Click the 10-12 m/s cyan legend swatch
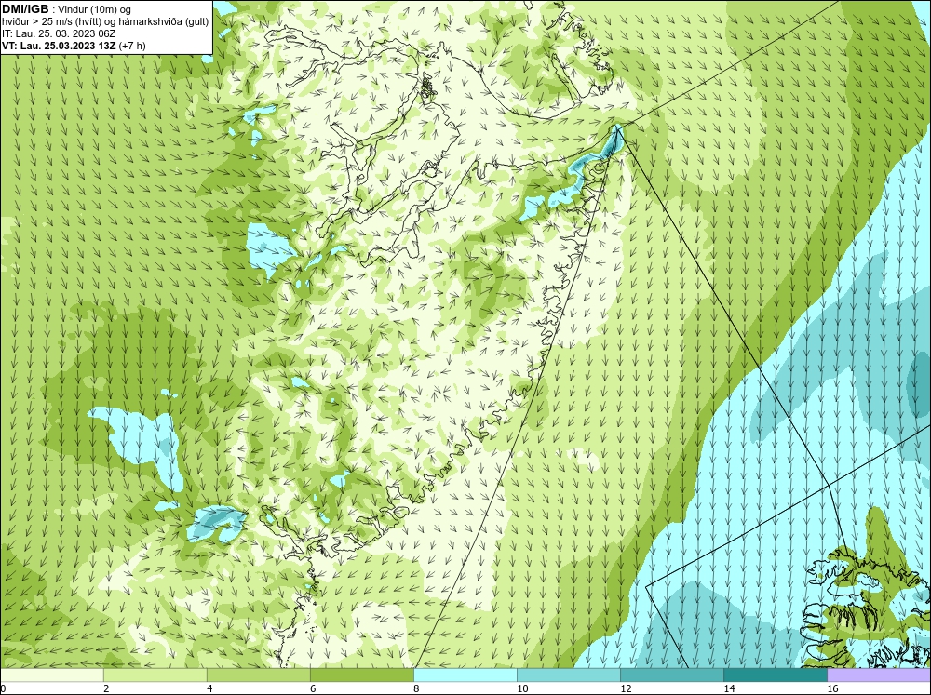This screenshot has height=695, width=931. click(x=569, y=675)
